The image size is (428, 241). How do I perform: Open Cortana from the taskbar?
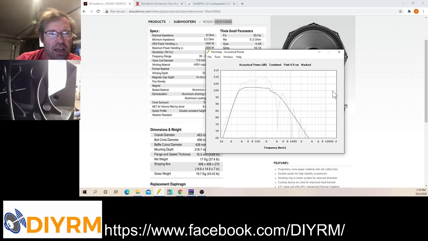click(105, 192)
